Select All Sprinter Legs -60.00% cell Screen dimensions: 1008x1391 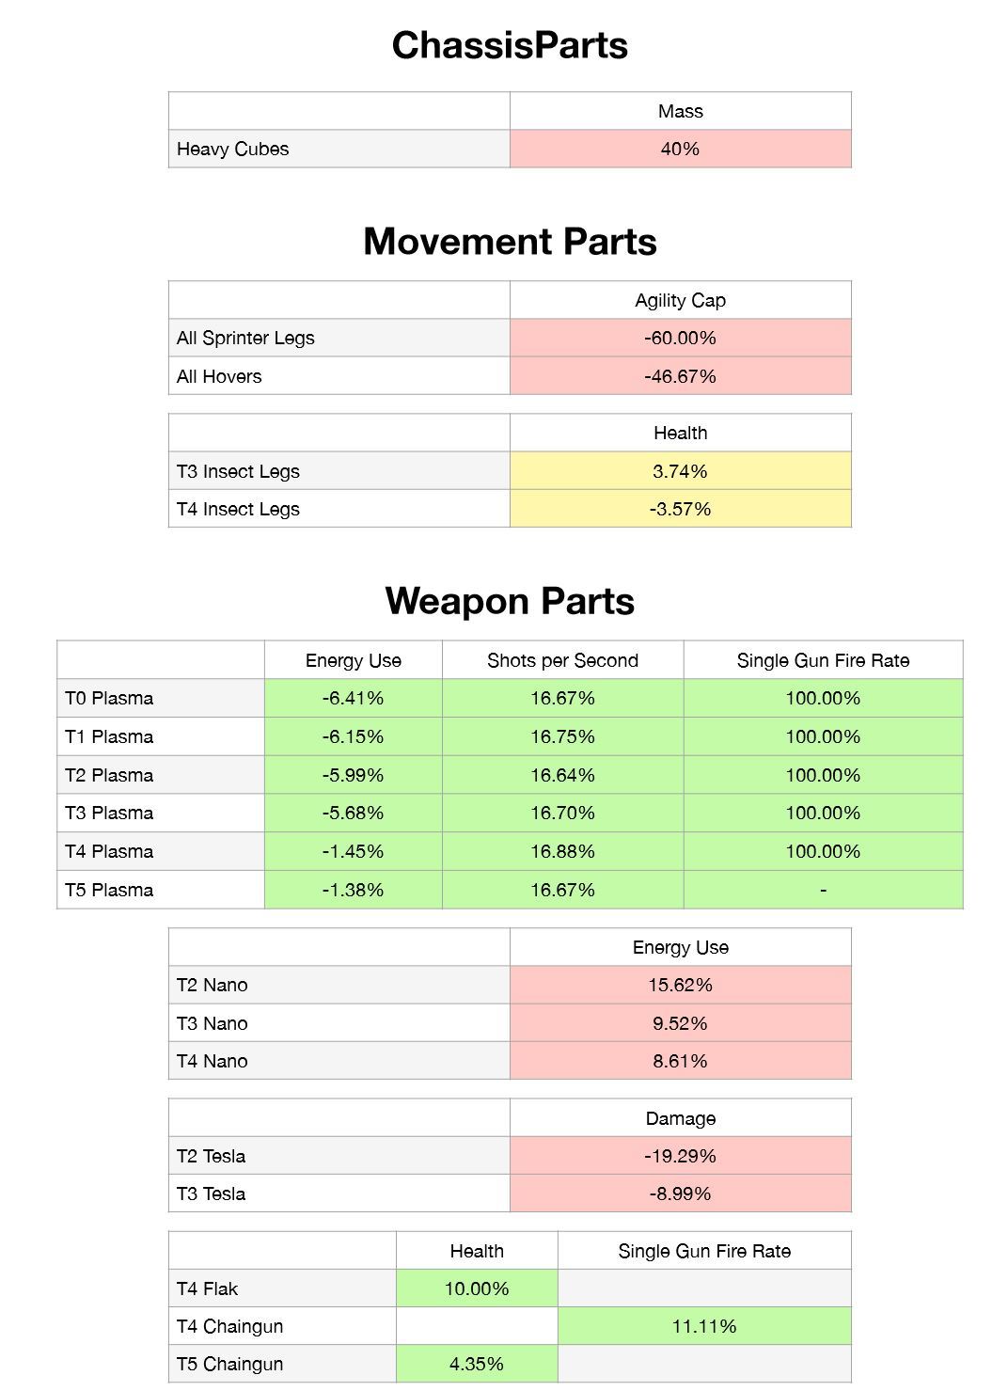click(681, 338)
